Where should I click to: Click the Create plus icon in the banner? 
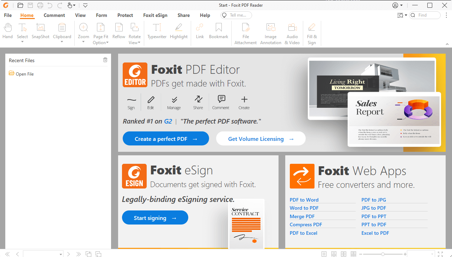pyautogui.click(x=244, y=100)
